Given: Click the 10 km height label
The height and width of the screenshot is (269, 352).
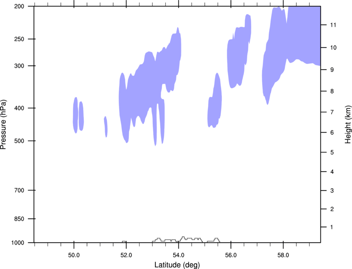Looking at the screenshot, I should (333, 48).
